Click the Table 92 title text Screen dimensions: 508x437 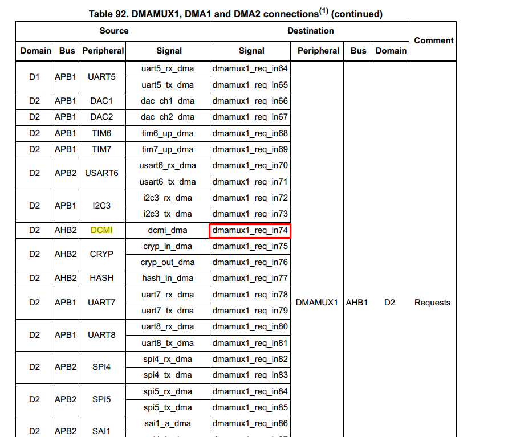pyautogui.click(x=235, y=14)
